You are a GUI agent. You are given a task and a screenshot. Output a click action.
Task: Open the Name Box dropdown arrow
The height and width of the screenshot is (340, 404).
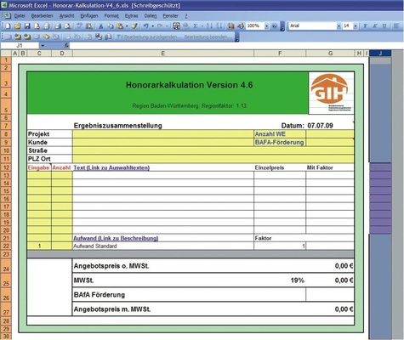click(x=43, y=46)
